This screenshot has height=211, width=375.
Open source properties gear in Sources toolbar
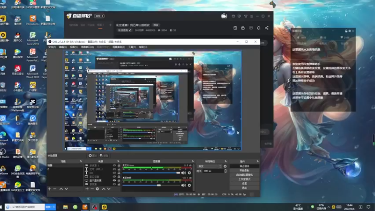(97, 189)
